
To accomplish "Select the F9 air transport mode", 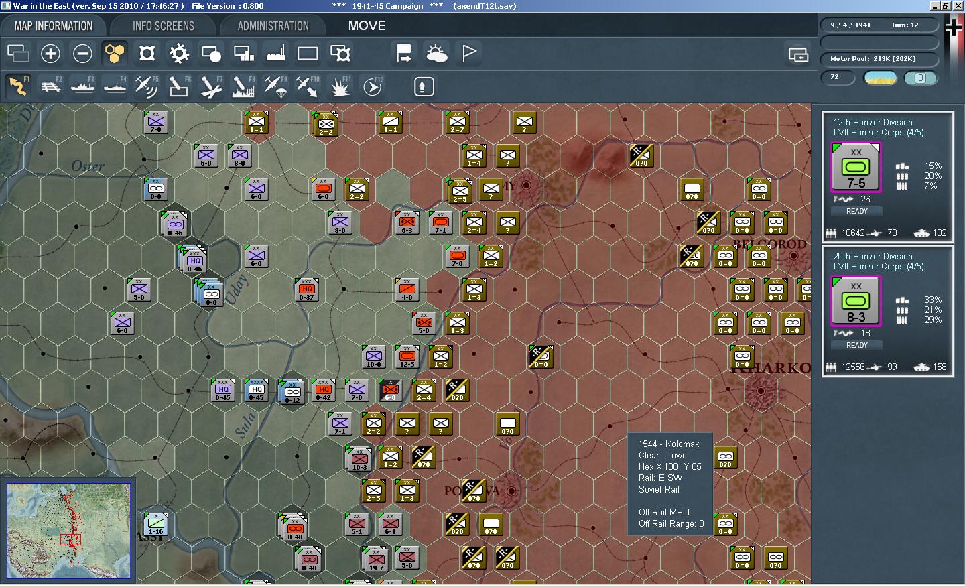I will (x=275, y=86).
